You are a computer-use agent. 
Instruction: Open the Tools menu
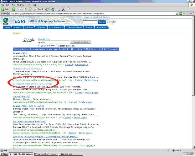tap(28, 5)
